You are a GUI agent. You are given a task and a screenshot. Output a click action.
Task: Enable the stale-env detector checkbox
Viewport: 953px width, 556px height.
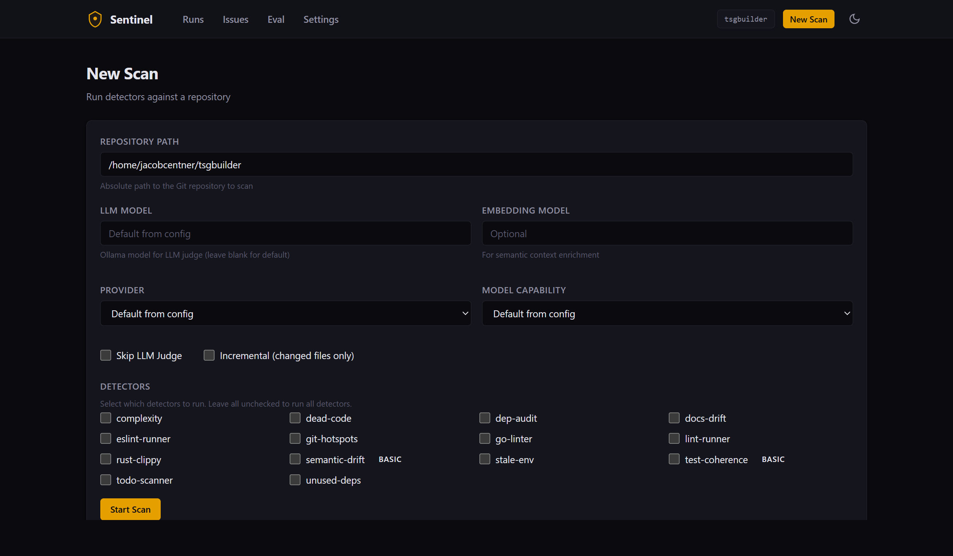click(x=485, y=459)
